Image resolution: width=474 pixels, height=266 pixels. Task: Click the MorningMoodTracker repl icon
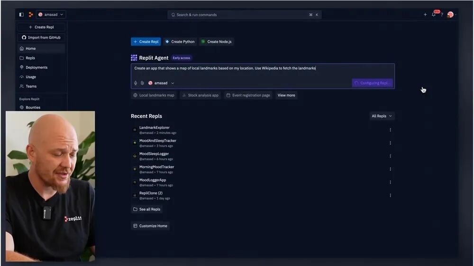[135, 169]
